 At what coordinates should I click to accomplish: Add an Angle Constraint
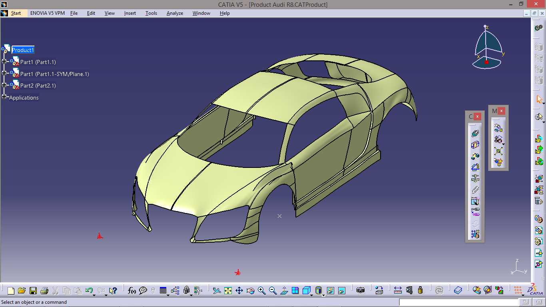click(475, 167)
